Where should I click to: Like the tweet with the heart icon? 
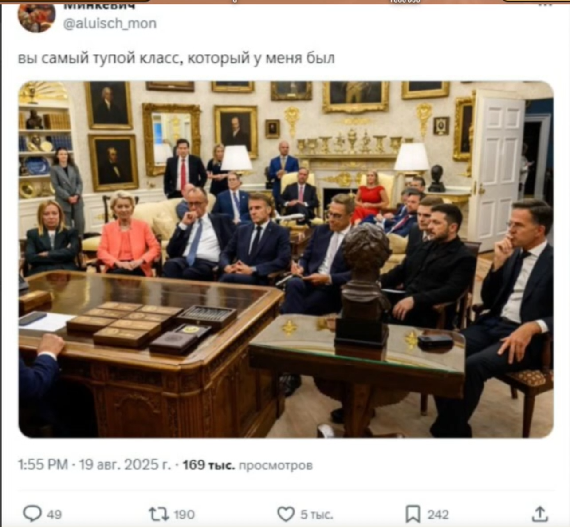286,514
